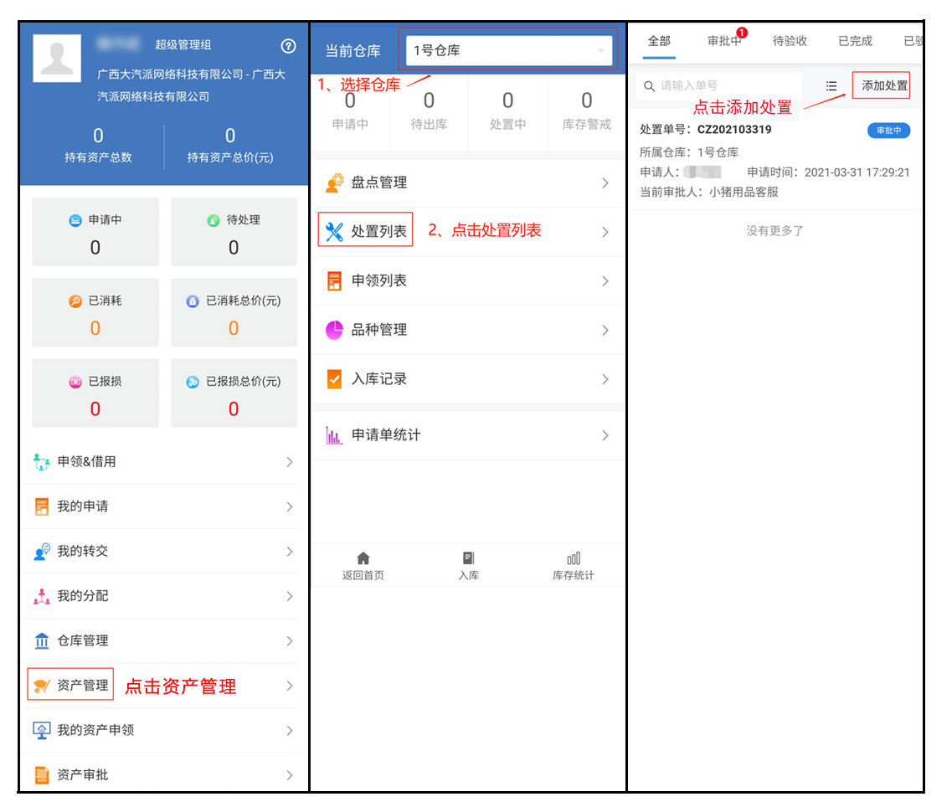Tap the 返回首页 home icon
Screen dimensions: 952x812
363,558
